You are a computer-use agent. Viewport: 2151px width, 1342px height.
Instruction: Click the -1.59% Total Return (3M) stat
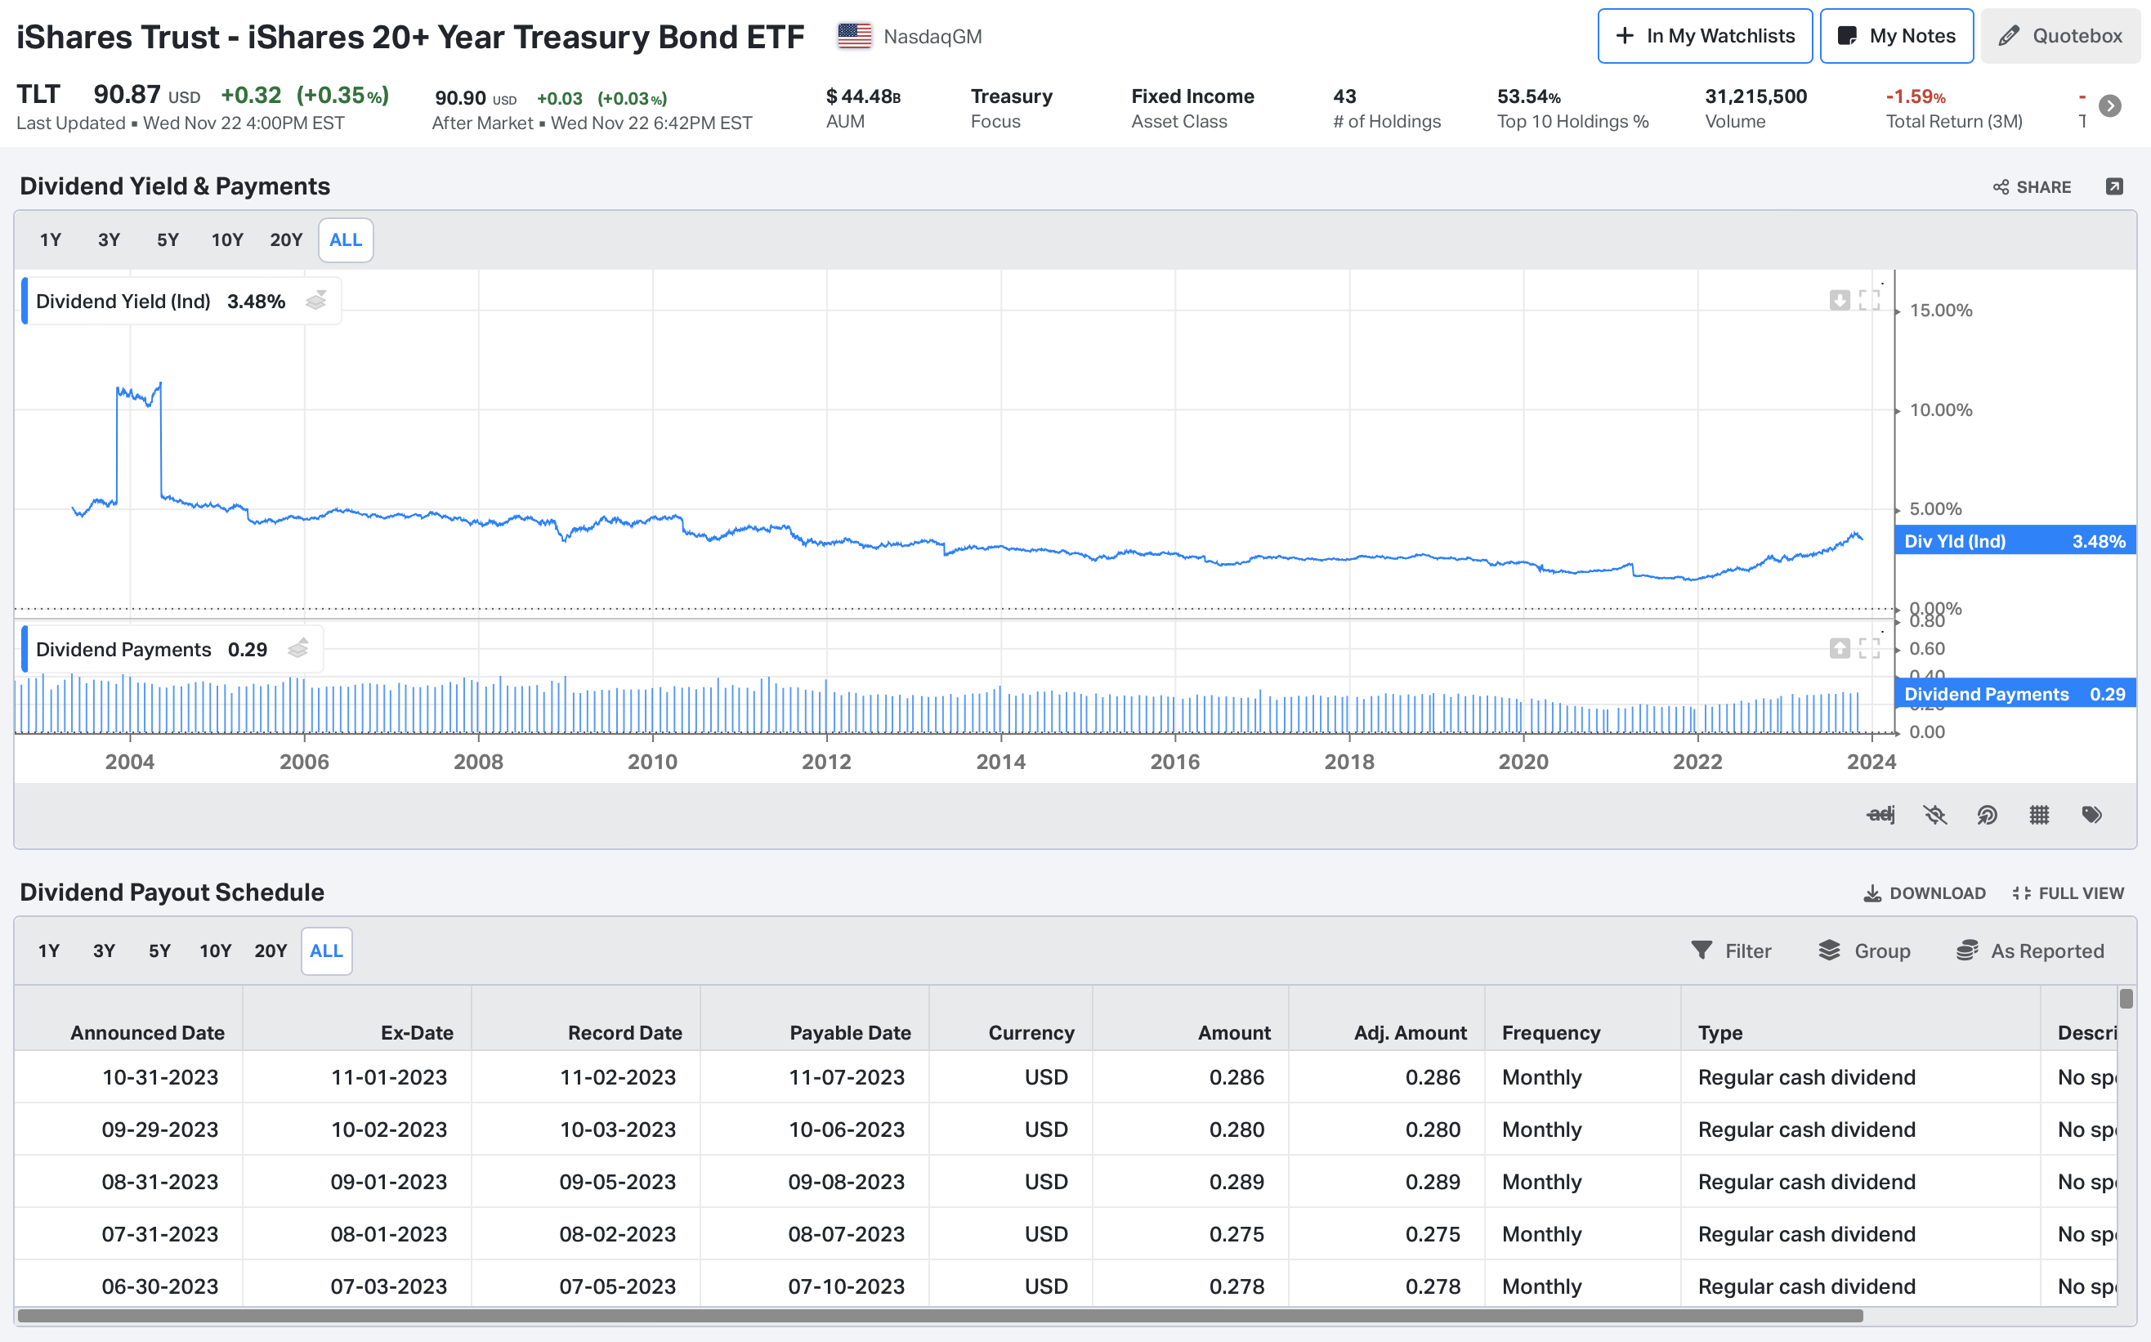[x=1952, y=107]
